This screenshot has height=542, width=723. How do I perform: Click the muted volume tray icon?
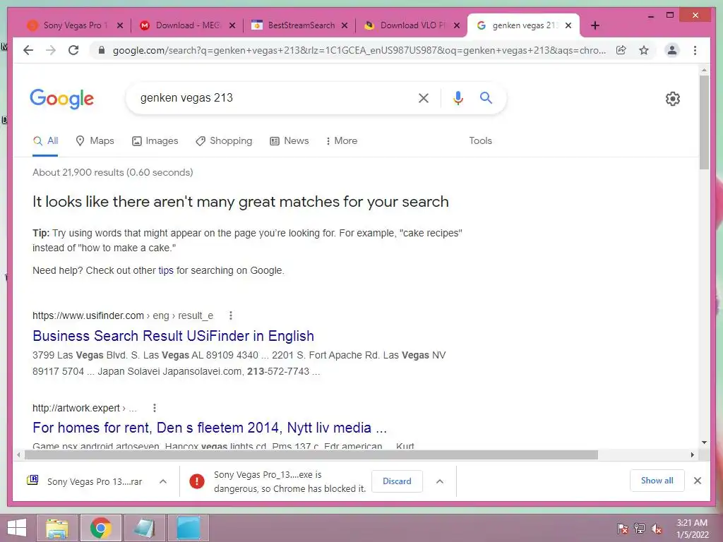657,529
